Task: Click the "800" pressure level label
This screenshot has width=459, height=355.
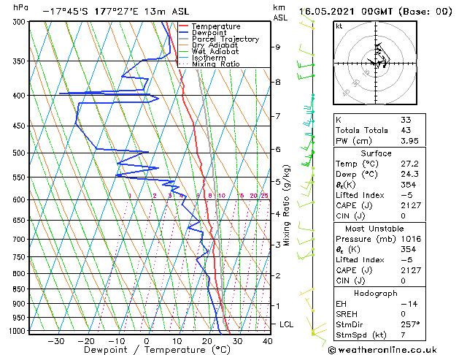Action: click(20, 274)
